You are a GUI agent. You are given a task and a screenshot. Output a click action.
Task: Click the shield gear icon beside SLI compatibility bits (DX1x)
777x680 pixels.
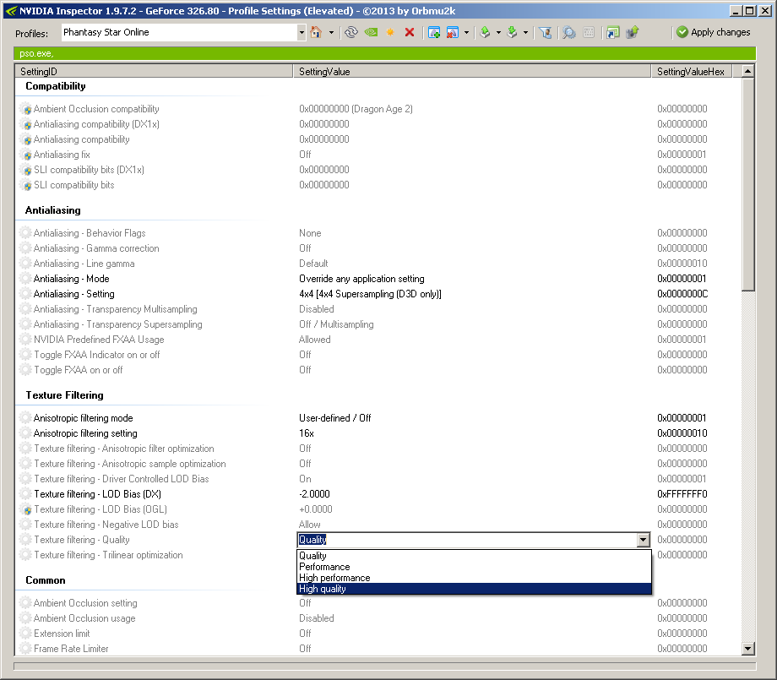tap(26, 170)
